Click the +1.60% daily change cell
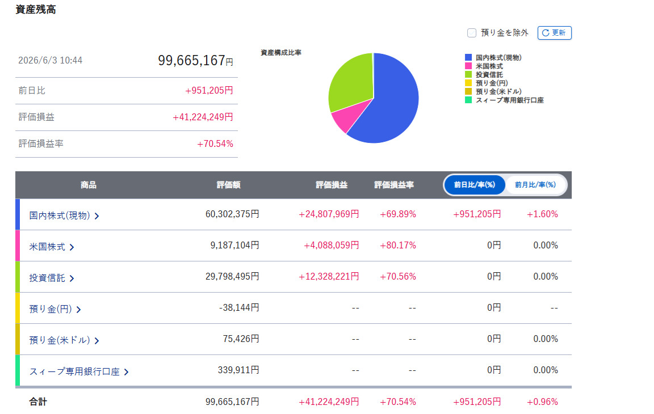654x414 pixels. point(542,214)
